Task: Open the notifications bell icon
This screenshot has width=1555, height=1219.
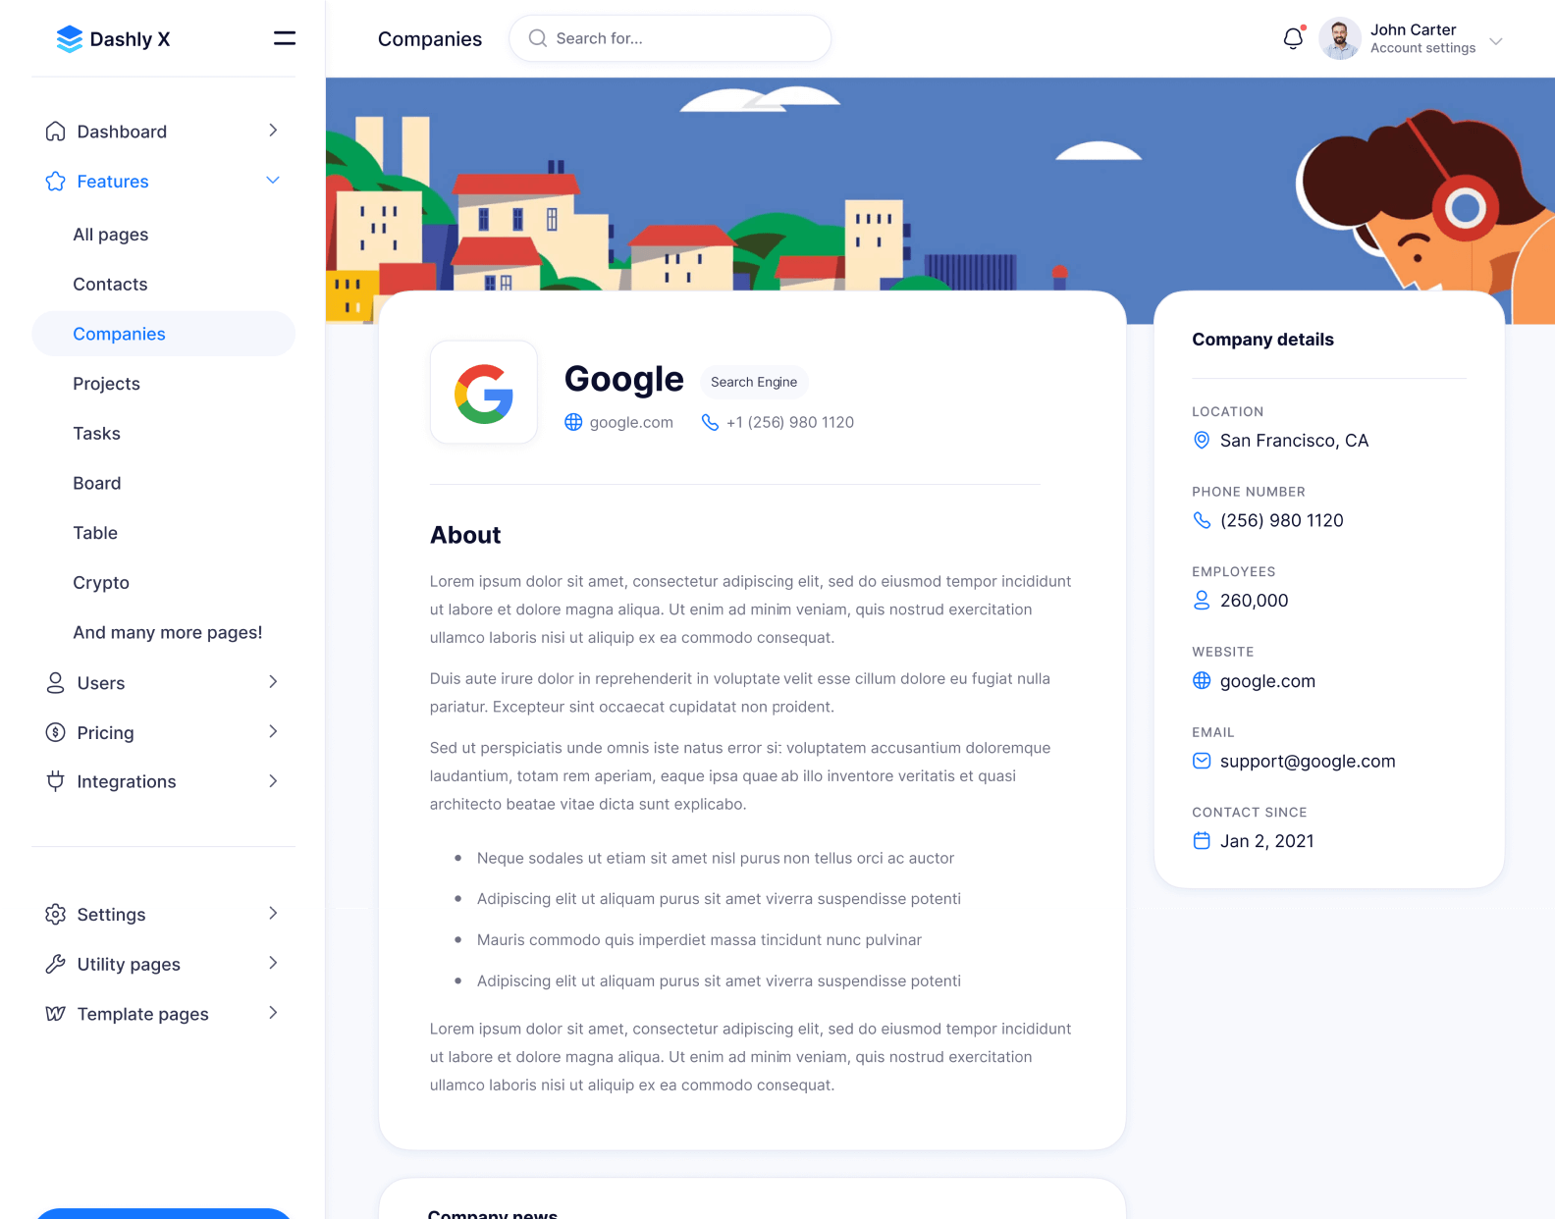Action: click(x=1293, y=38)
